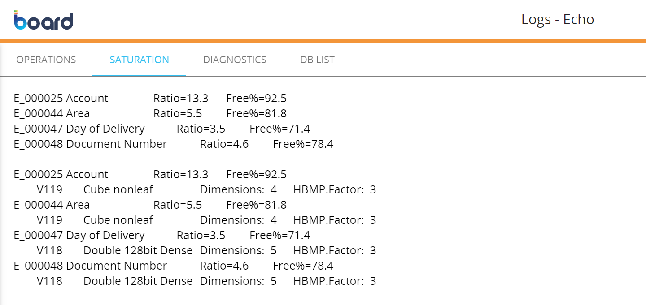Open the OPERATIONS tab
The height and width of the screenshot is (305, 646).
[46, 60]
